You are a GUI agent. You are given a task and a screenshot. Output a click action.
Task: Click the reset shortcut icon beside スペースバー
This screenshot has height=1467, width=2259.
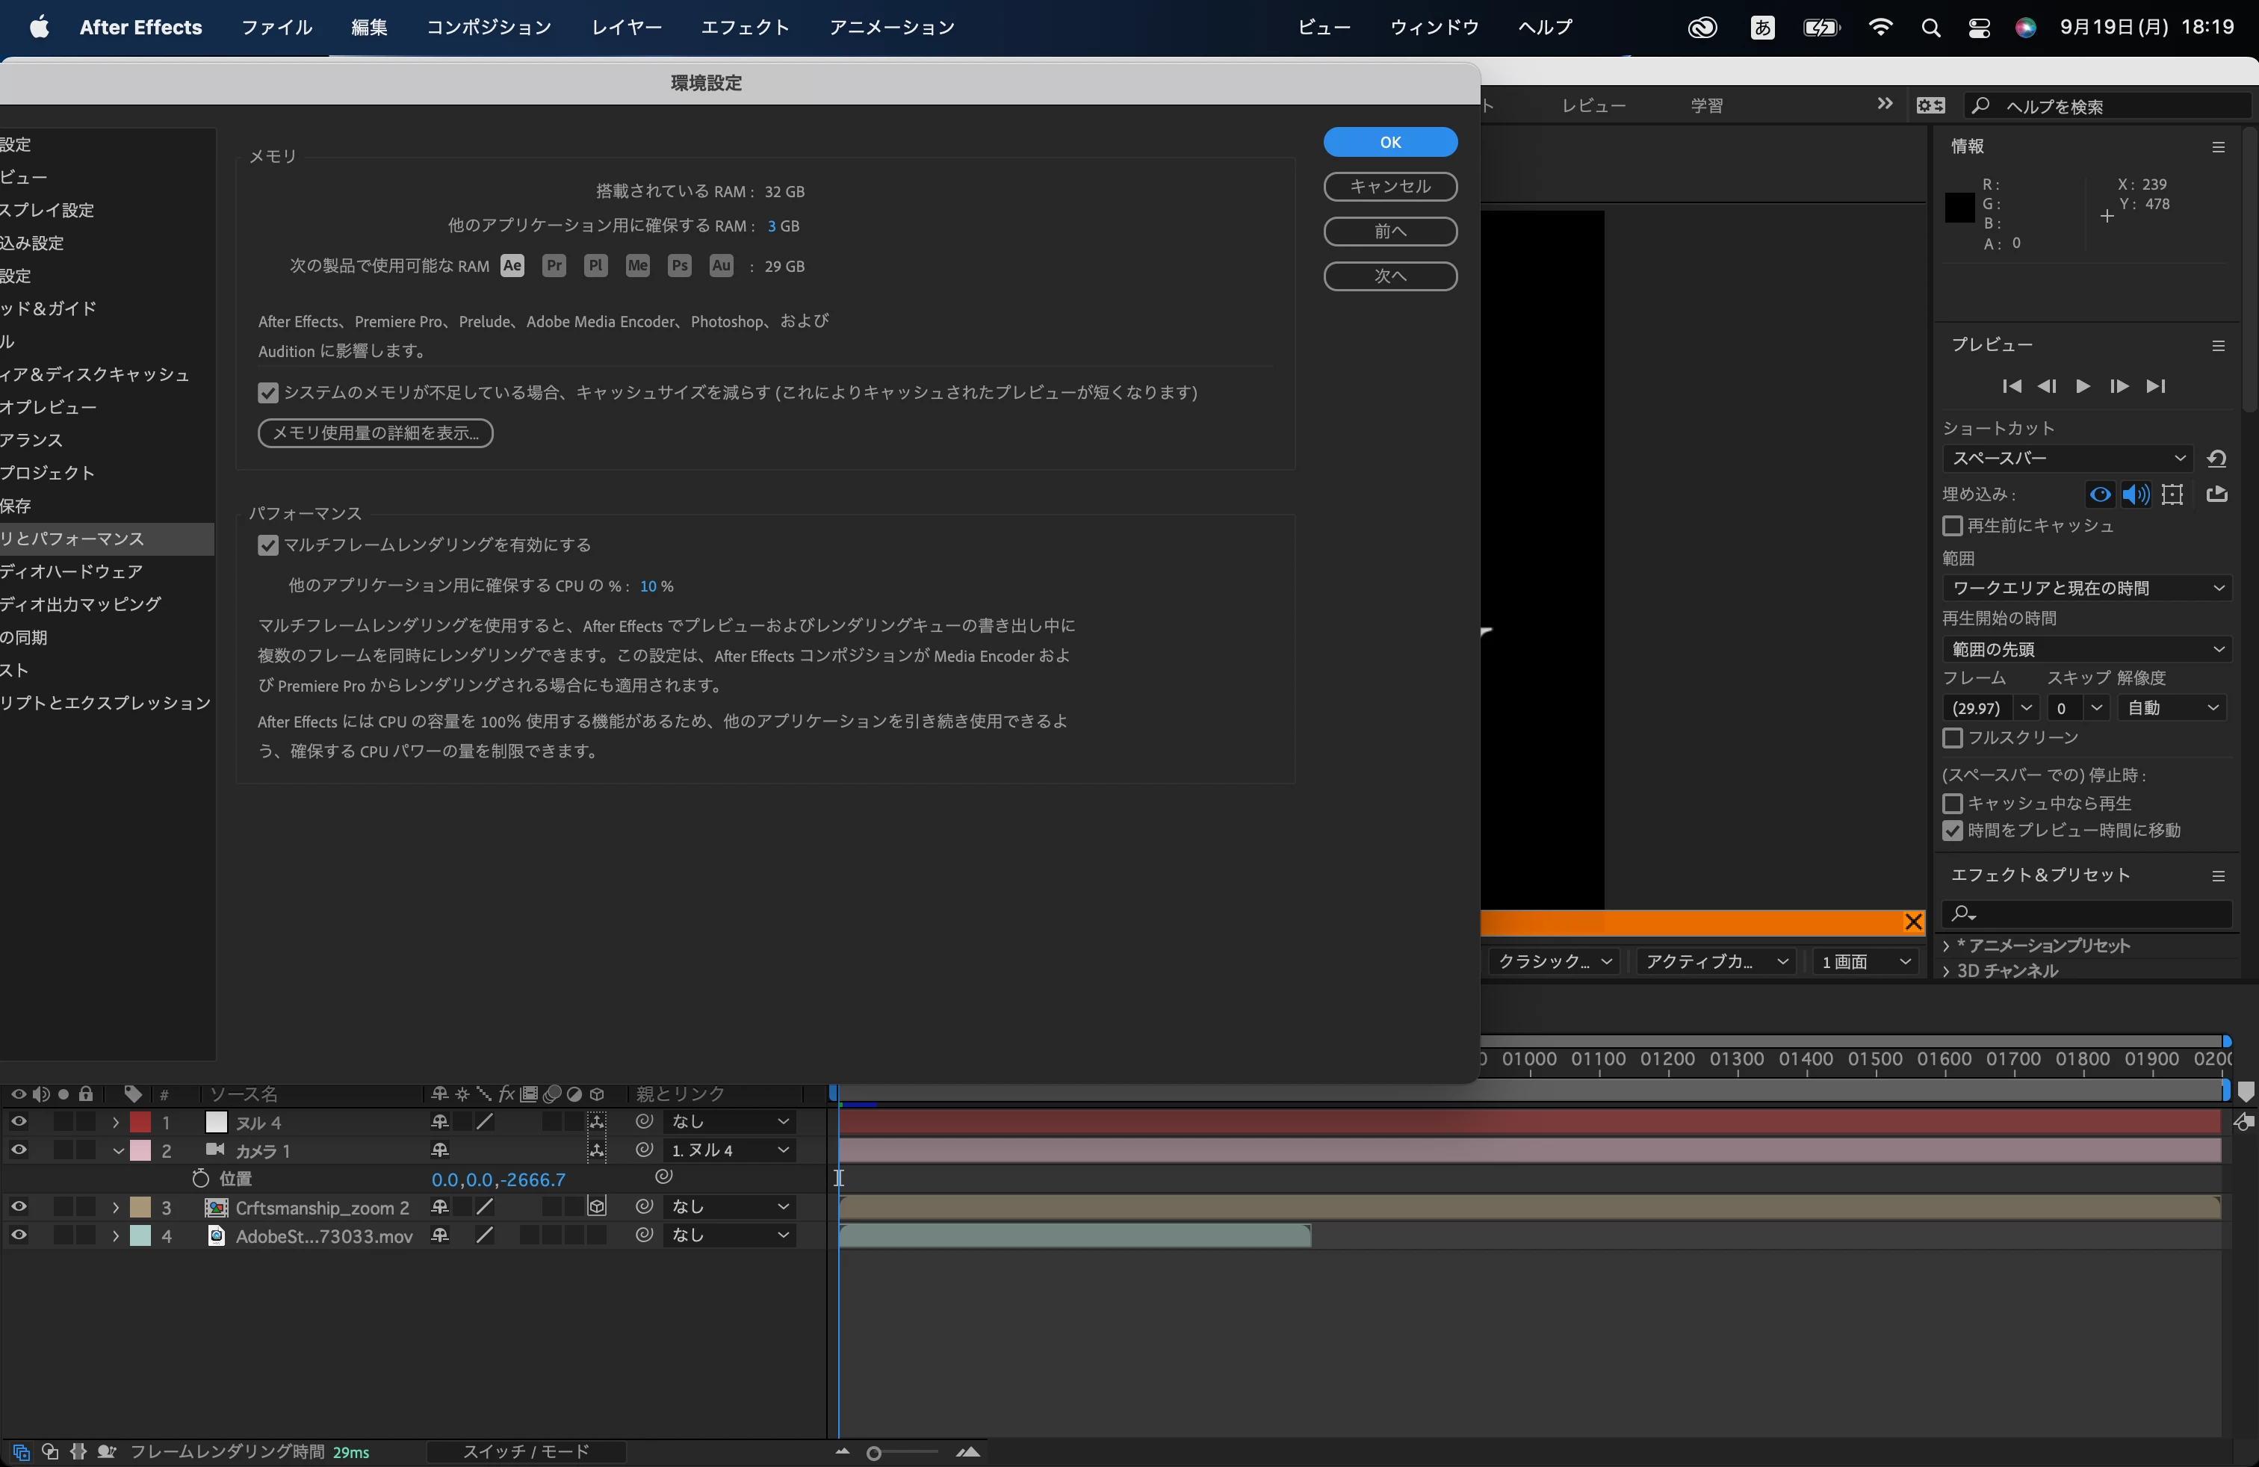(2217, 459)
